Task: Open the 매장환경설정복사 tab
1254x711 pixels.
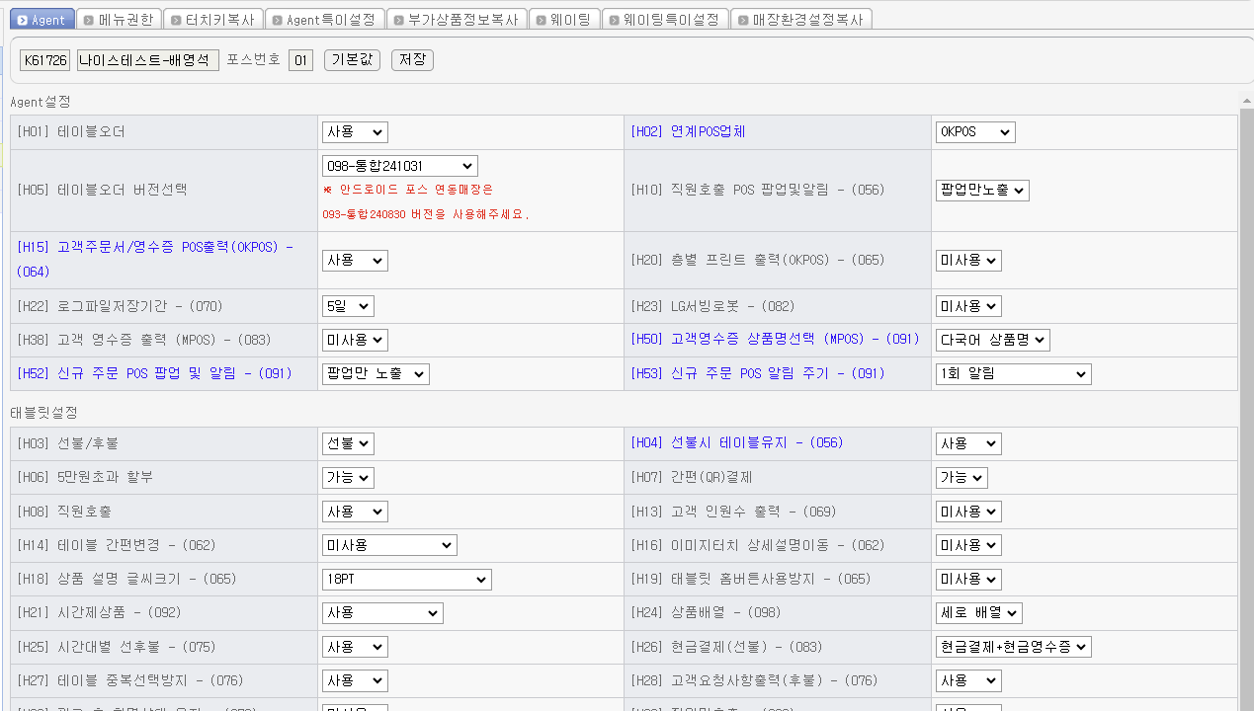Action: point(800,20)
